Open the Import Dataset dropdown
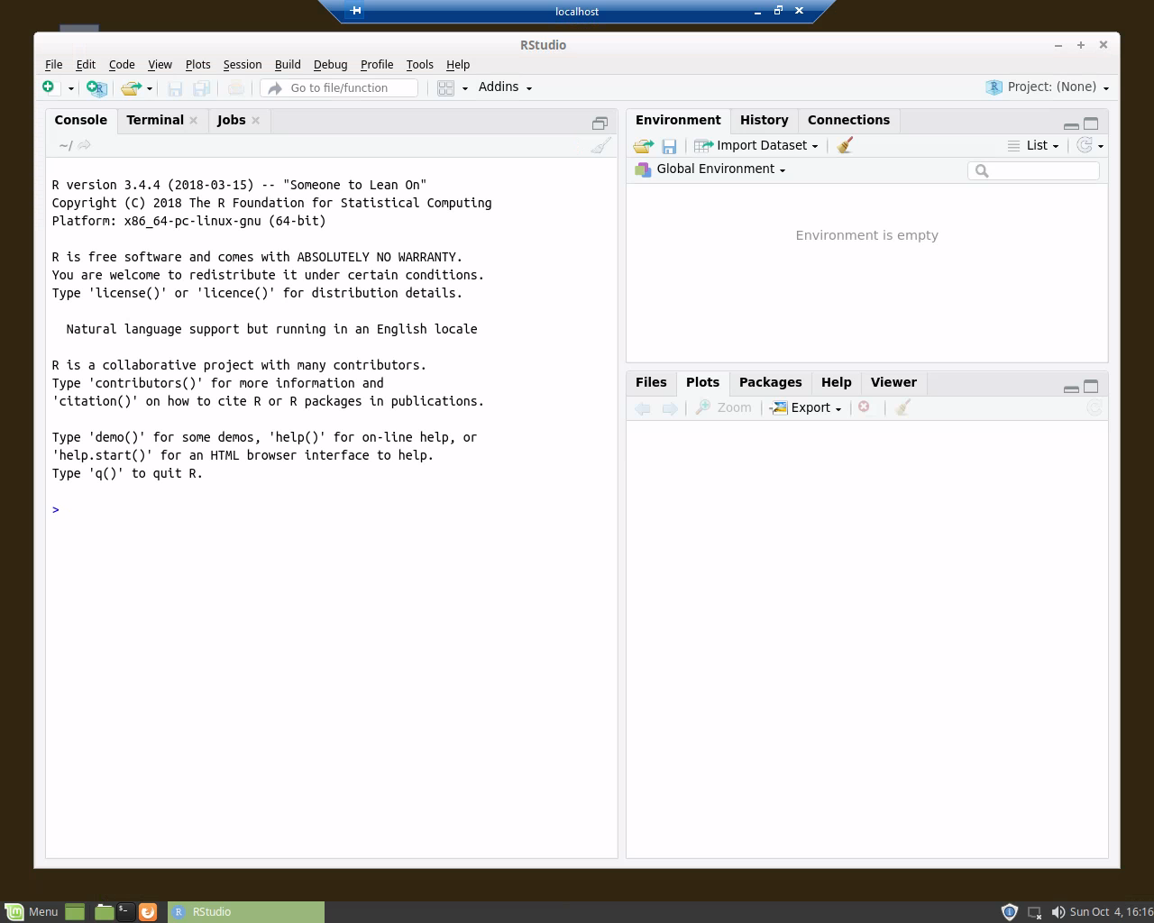1154x923 pixels. pos(756,145)
